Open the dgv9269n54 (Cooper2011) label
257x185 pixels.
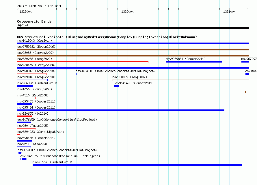coord(186,59)
